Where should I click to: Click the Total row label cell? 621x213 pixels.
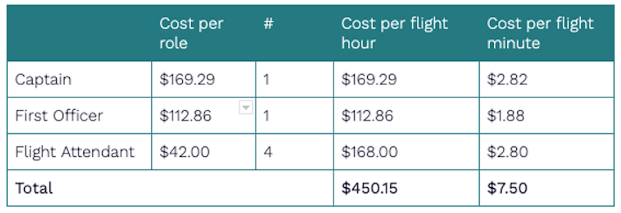tap(170, 188)
